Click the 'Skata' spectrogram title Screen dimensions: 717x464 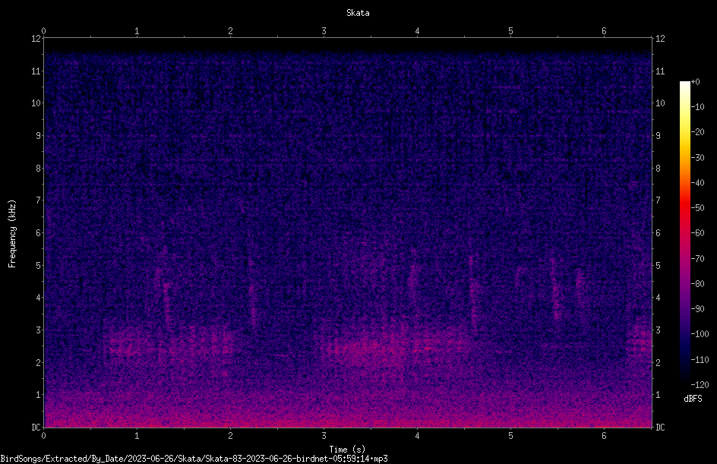[358, 13]
